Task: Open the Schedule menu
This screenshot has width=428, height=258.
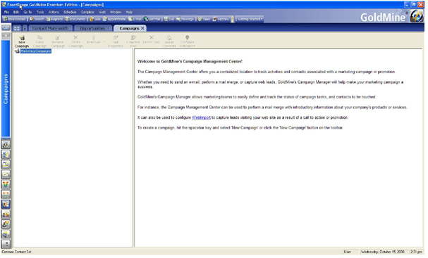Action: tap(70, 12)
